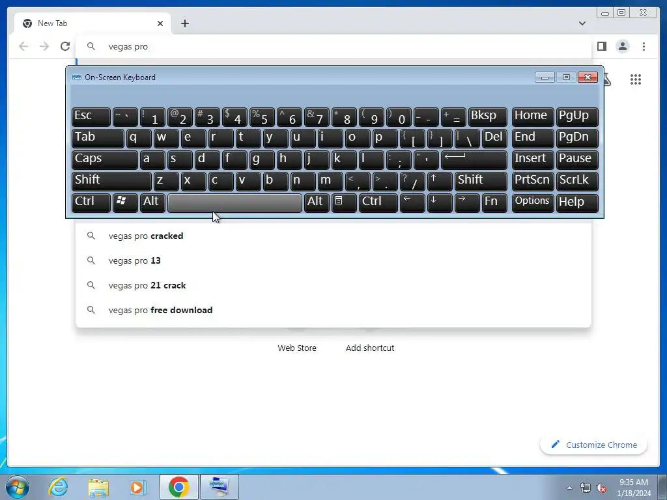This screenshot has height=500, width=667.
Task: Open the Chrome side panel
Action: pos(601,46)
